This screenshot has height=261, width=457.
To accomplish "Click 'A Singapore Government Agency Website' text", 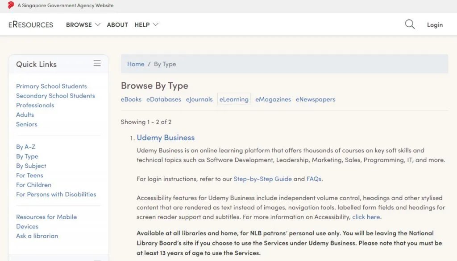I will tap(66, 5).
